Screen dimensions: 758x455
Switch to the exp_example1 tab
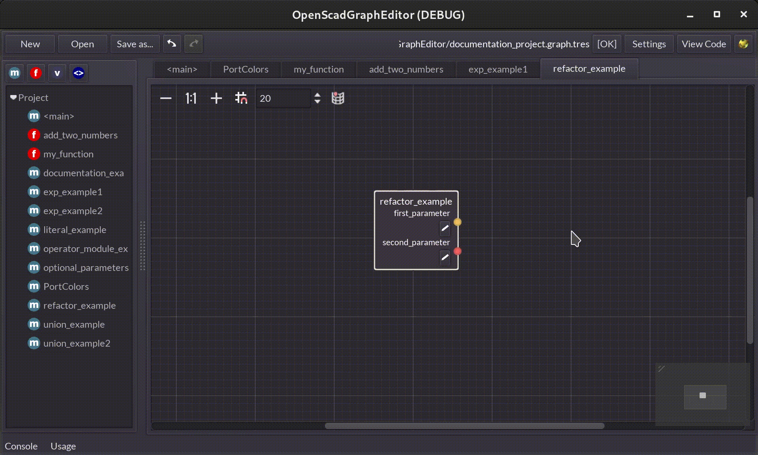pos(498,69)
